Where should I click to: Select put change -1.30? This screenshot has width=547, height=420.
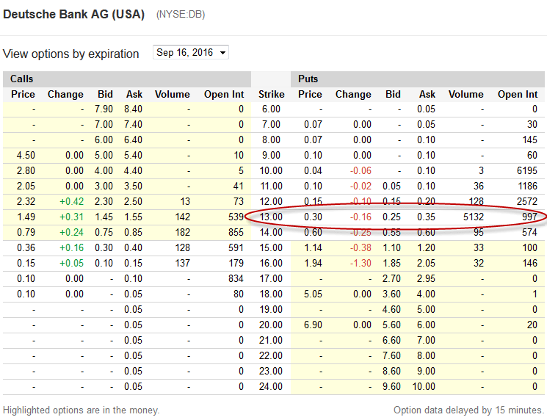click(361, 263)
